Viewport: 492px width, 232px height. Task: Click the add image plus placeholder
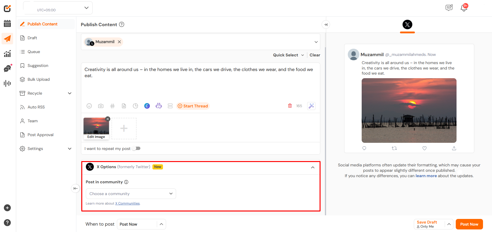(x=124, y=128)
